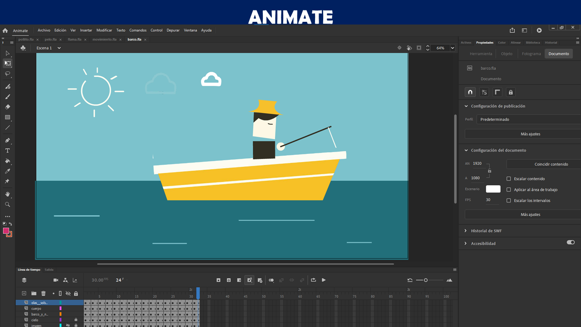This screenshot has width=581, height=327.
Task: Play the timeline animation
Action: pos(324,280)
